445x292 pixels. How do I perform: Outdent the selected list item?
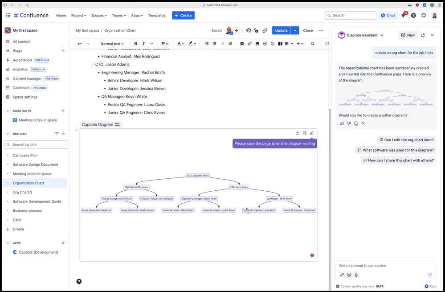223,44
